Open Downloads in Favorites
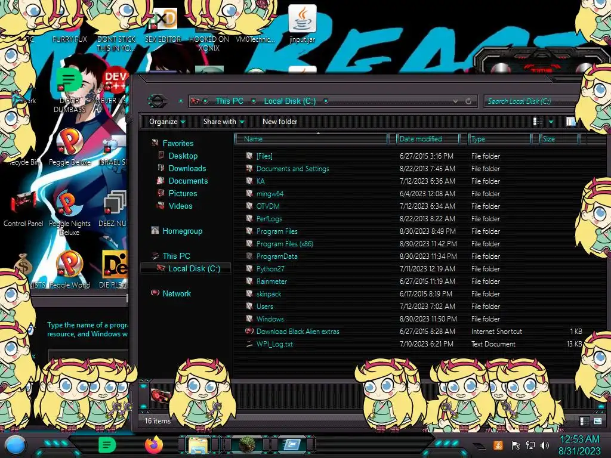Viewport: 611px width, 458px height. pyautogui.click(x=187, y=168)
